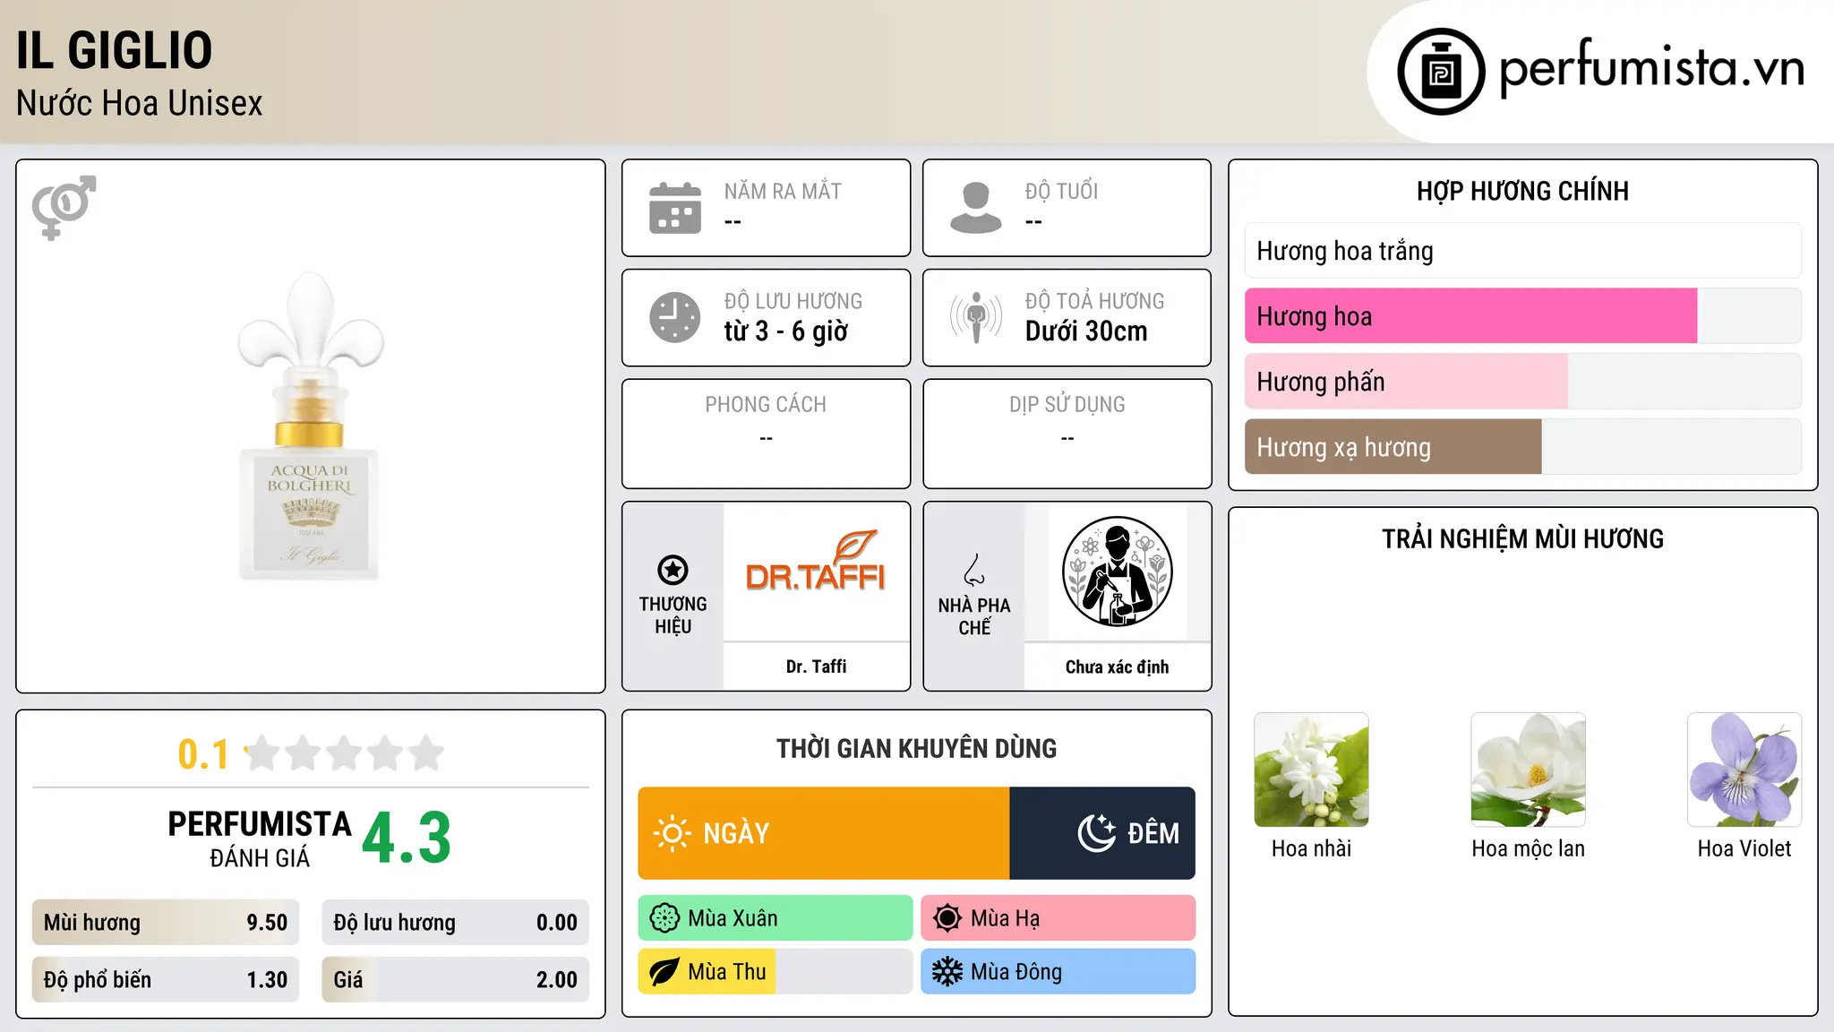The height and width of the screenshot is (1032, 1834).
Task: Open the Hoa mộc lan note thumbnail
Action: (x=1528, y=770)
